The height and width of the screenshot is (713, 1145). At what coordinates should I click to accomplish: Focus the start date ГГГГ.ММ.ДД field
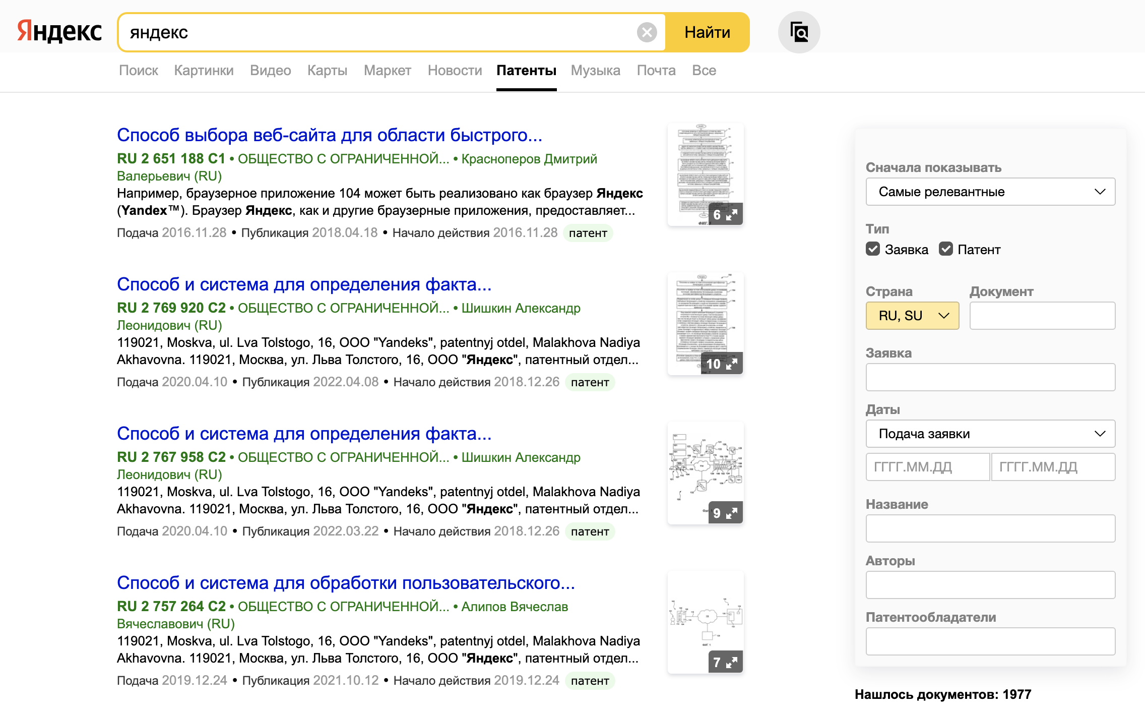(928, 467)
